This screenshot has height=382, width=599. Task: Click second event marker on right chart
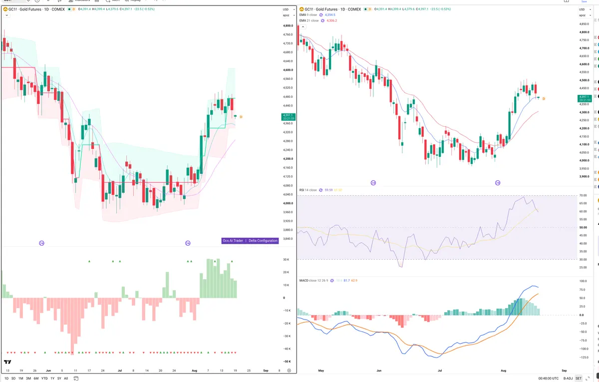[497, 183]
